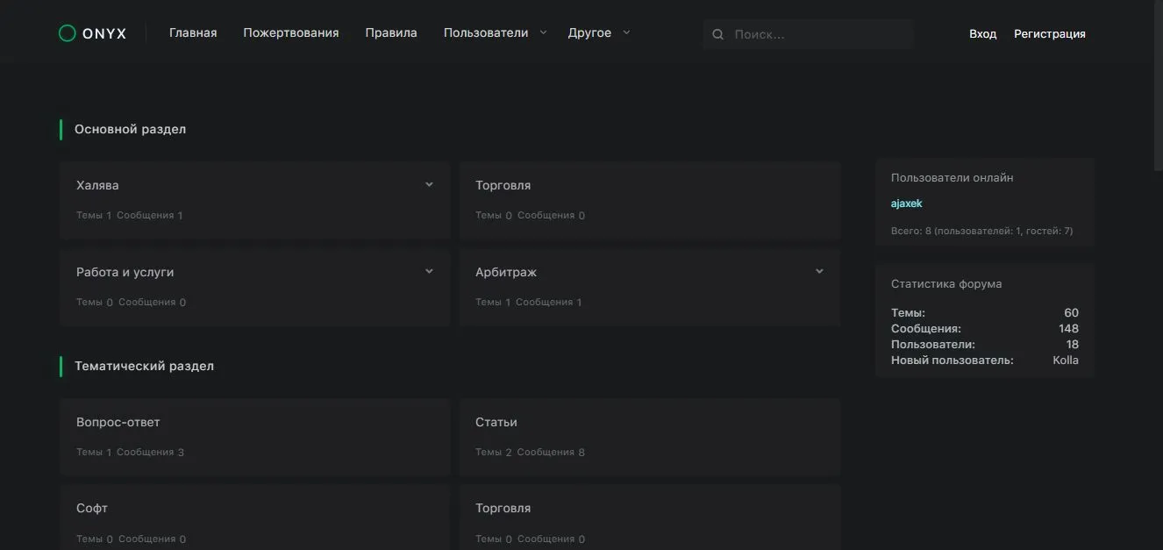The height and width of the screenshot is (550, 1163).
Task: Click the Вход login link
Action: click(x=982, y=34)
